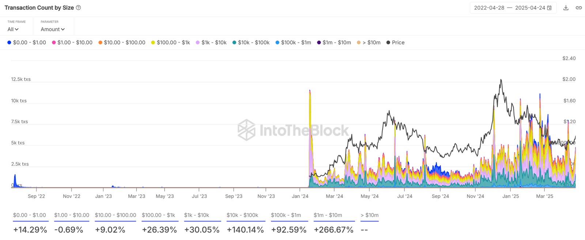Hide the Price line in legend
Viewport: 585px width, 240px height.
pyautogui.click(x=396, y=43)
